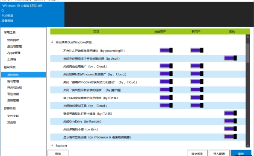254x156 pixels.
Task: Collapse the Explorer group arrow
Action: click(x=52, y=145)
